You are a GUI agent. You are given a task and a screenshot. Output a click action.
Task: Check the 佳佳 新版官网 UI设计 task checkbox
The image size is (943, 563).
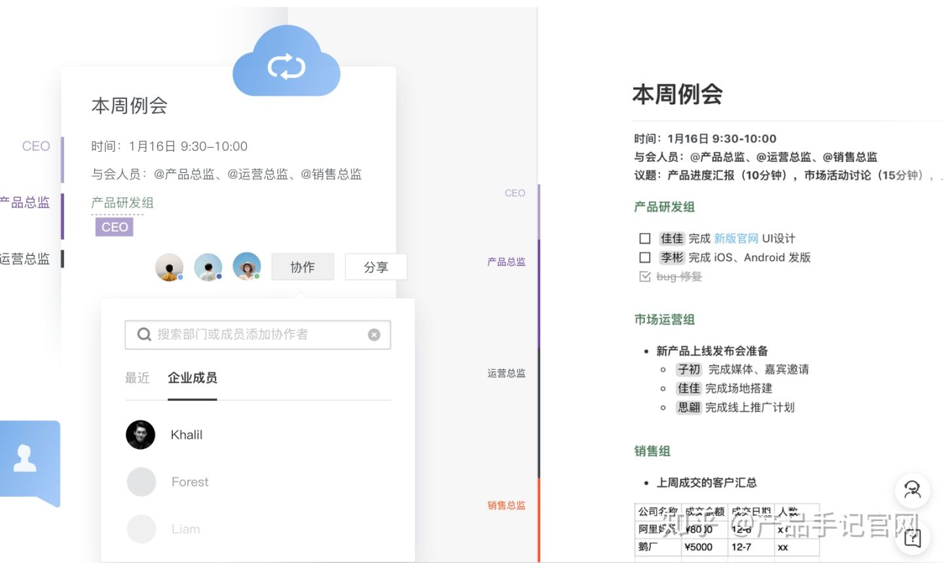coord(645,238)
